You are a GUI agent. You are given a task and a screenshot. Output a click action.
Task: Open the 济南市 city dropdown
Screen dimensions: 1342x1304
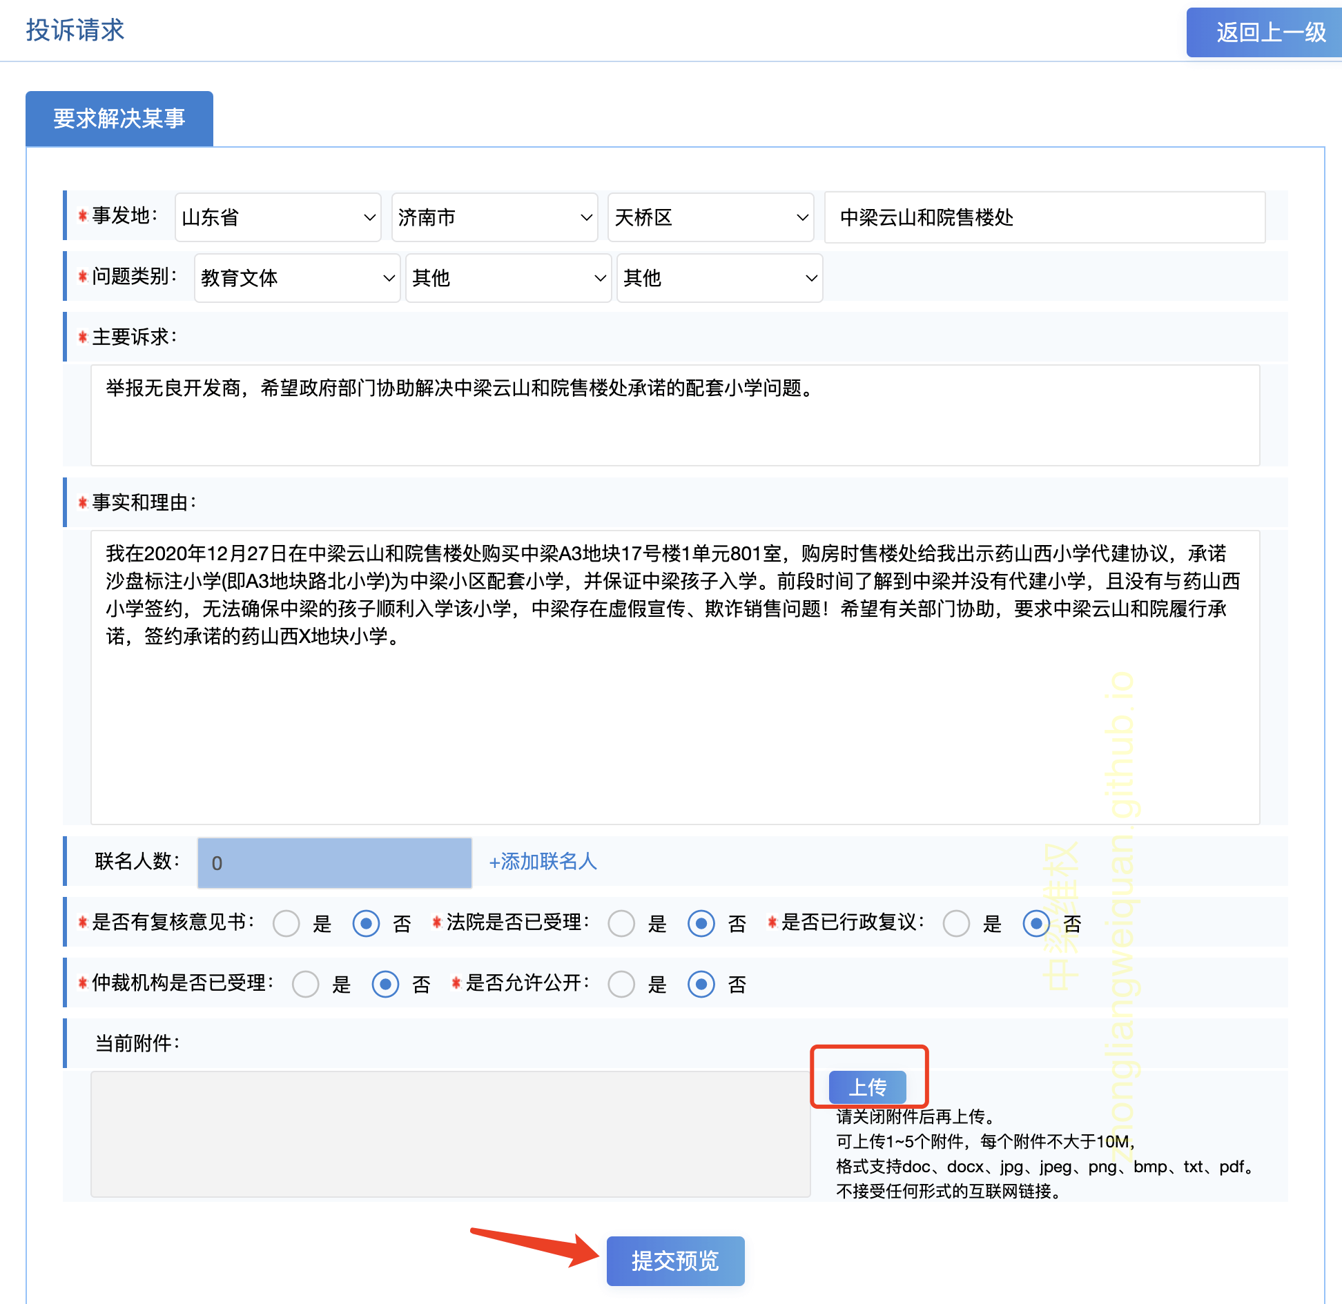[x=494, y=217]
